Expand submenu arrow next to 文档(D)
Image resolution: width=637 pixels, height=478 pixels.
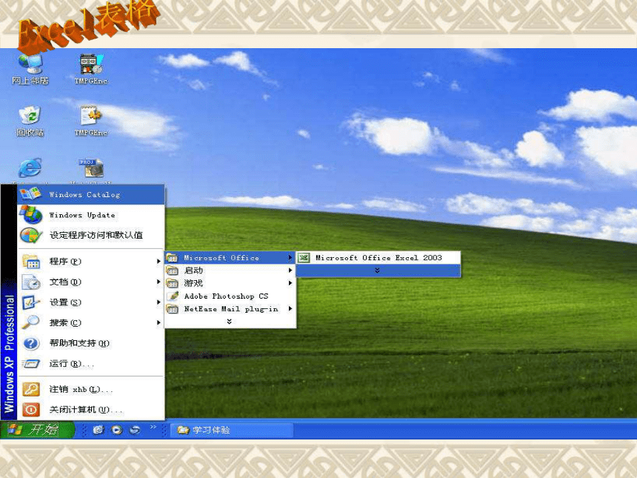pos(159,282)
